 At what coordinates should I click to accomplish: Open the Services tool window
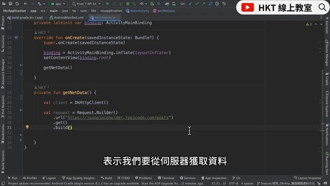pyautogui.click(x=188, y=178)
